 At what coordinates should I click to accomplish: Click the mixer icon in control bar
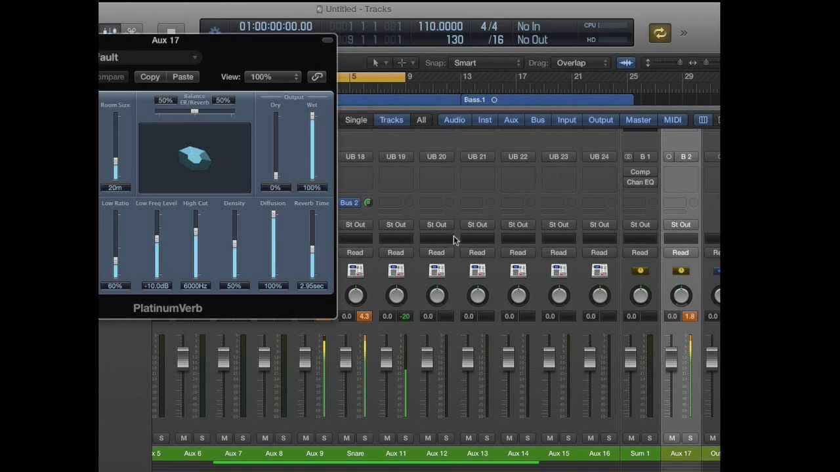pyautogui.click(x=110, y=31)
